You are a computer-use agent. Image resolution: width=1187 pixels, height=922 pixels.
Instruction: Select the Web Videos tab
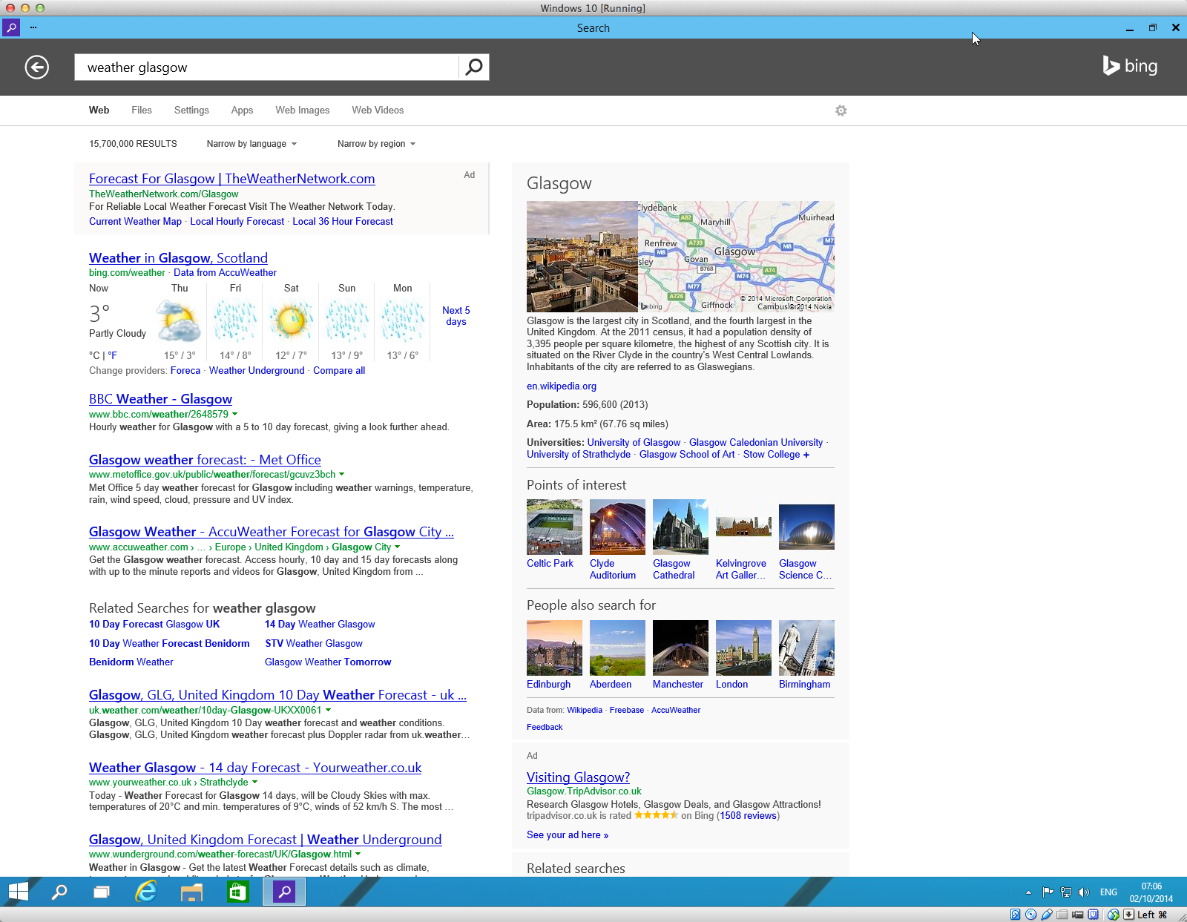pyautogui.click(x=378, y=111)
